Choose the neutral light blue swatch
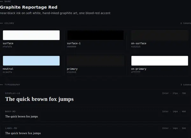Screen dimensions: 191x138 tap(31, 61)
